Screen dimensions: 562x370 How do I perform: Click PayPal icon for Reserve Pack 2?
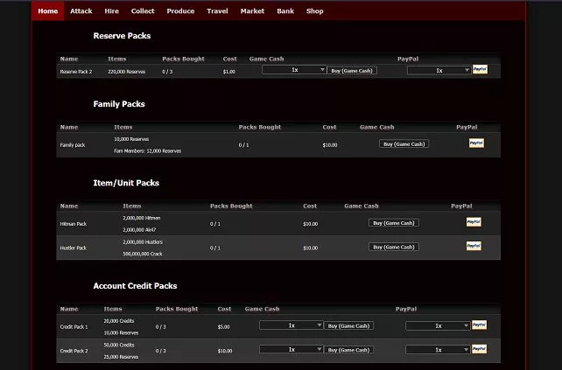480,69
